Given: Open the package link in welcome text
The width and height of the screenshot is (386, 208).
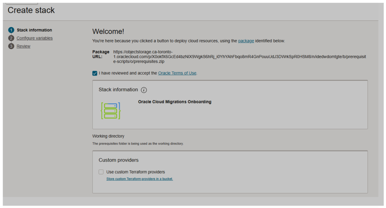Looking at the screenshot, I should click(246, 41).
